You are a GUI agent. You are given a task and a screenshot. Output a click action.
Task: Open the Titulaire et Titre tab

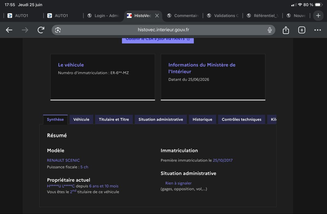114,119
